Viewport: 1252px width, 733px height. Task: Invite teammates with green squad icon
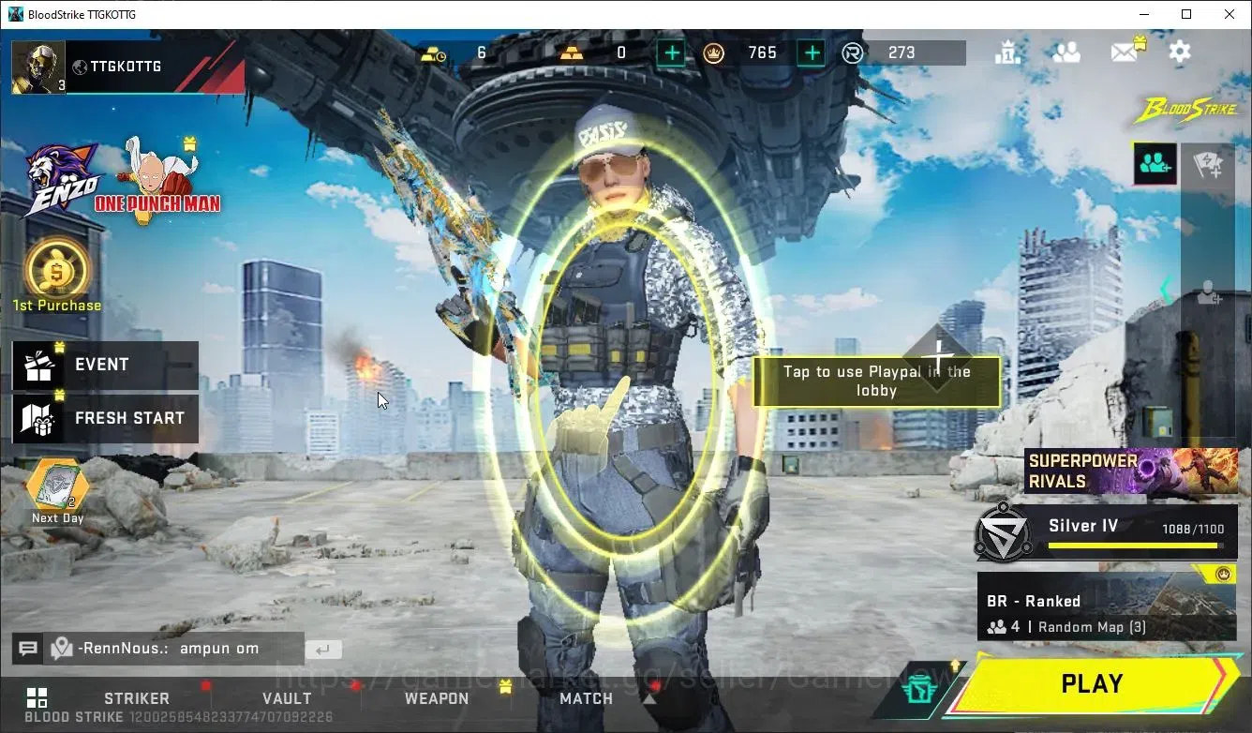click(x=1155, y=164)
